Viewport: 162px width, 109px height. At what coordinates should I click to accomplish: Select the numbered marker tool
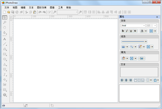[x=5, y=95]
